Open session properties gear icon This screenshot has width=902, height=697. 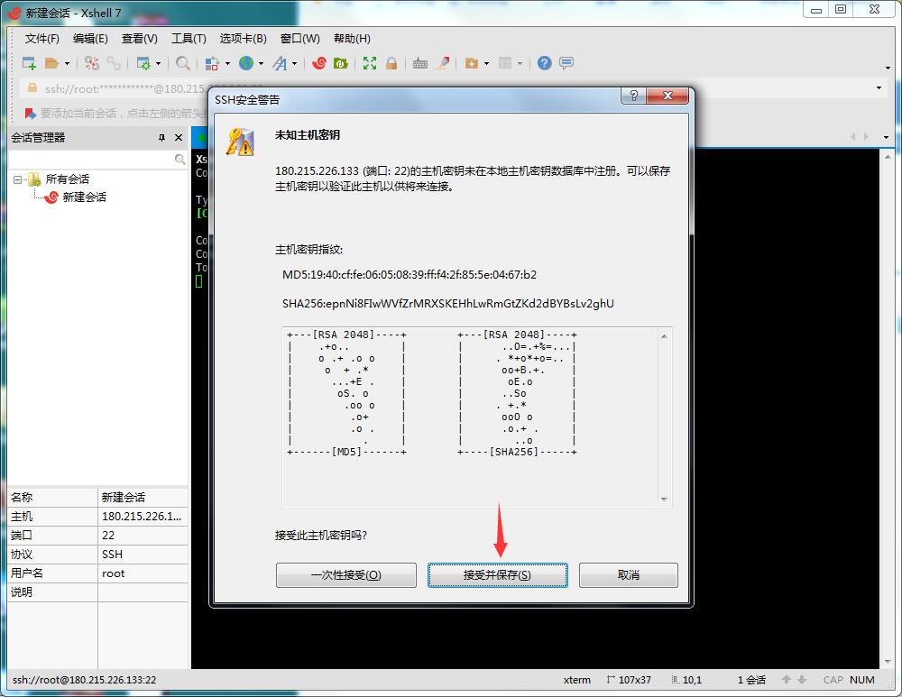143,63
